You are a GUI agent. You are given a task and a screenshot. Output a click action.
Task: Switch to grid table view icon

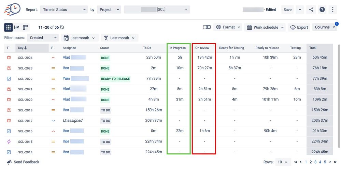click(x=9, y=27)
